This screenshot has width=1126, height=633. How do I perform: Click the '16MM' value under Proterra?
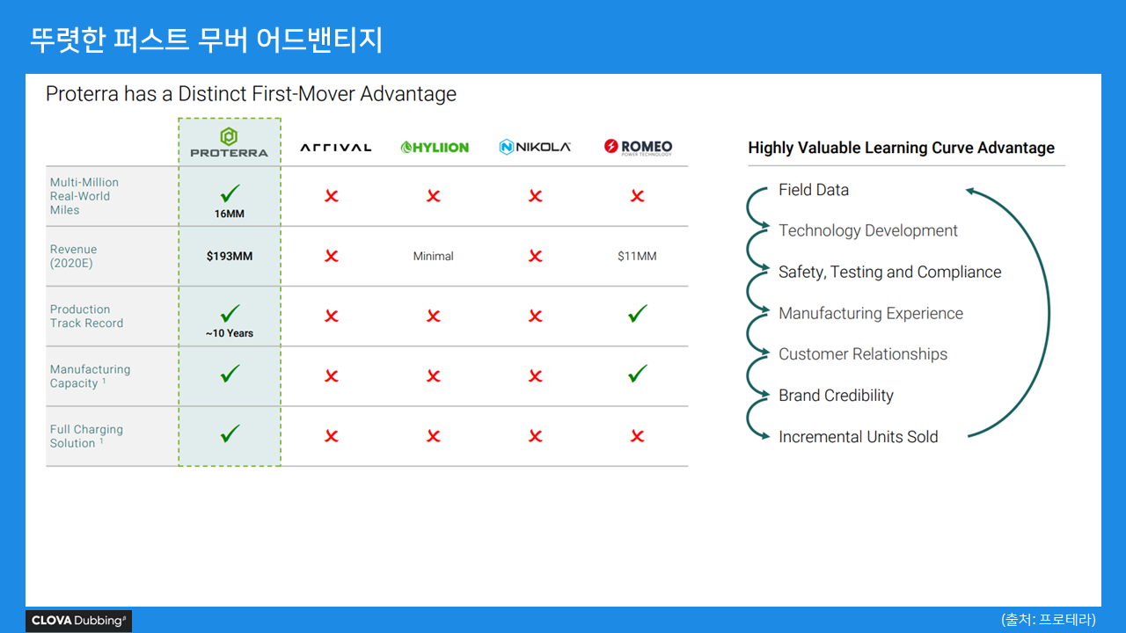click(230, 214)
